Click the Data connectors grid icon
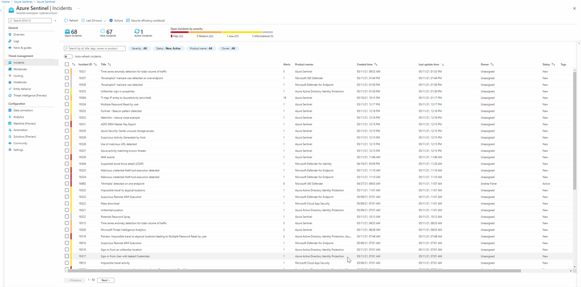581x287 pixels. [x=10, y=111]
